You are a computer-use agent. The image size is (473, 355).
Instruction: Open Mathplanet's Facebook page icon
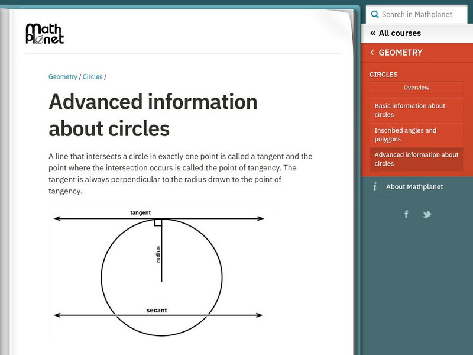click(406, 214)
